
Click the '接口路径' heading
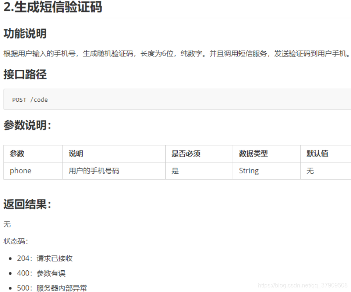pyautogui.click(x=25, y=75)
